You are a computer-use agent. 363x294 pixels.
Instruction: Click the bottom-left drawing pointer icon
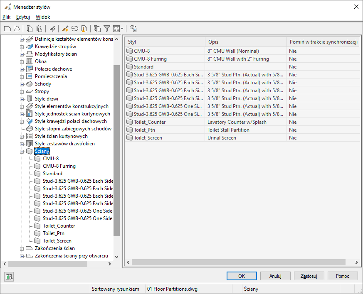coord(9,277)
